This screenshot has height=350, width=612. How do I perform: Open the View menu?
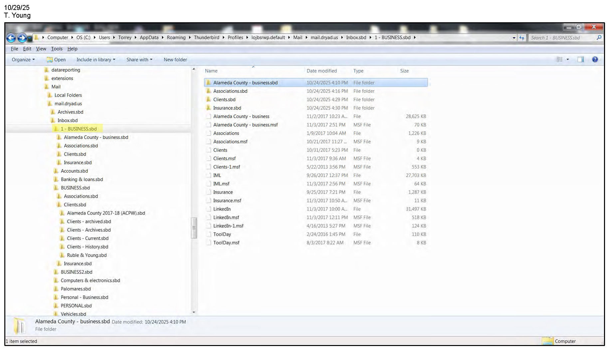click(x=41, y=49)
